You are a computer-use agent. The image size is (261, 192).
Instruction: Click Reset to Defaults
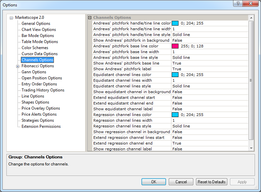pos(211,182)
